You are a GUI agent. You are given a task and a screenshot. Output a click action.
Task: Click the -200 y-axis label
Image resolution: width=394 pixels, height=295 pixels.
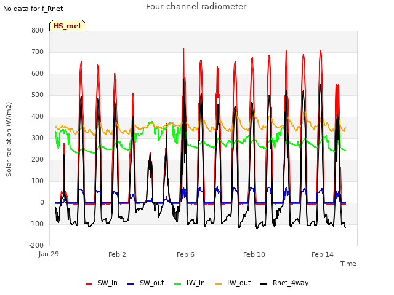pyautogui.click(x=36, y=246)
